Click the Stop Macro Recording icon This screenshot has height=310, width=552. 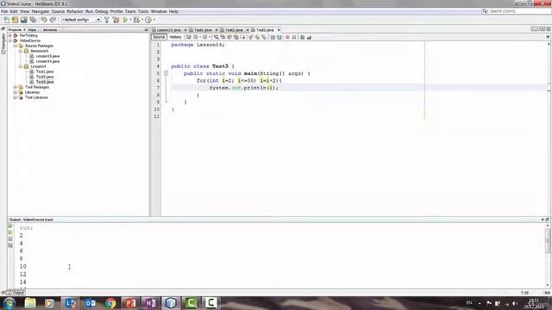point(294,37)
